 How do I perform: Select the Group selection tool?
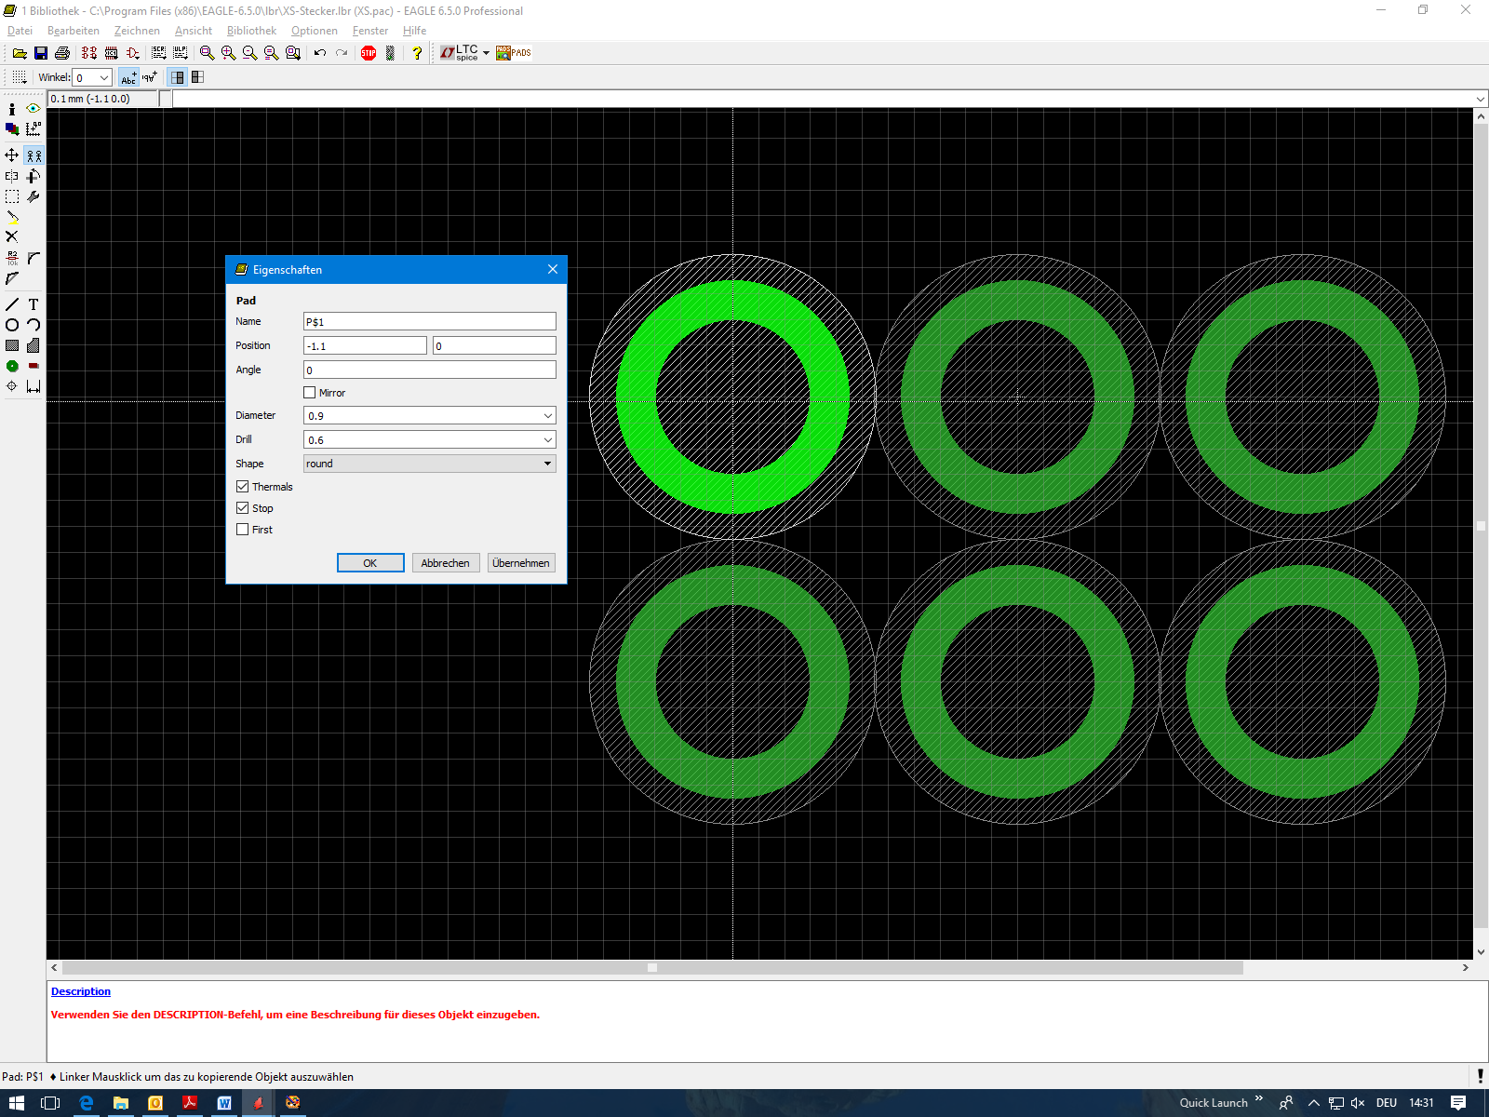pos(12,196)
